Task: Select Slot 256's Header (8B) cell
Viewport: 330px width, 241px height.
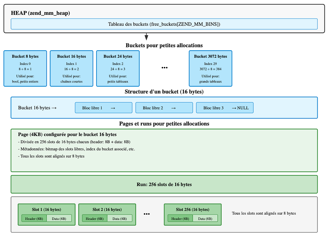Action: coord(180,218)
